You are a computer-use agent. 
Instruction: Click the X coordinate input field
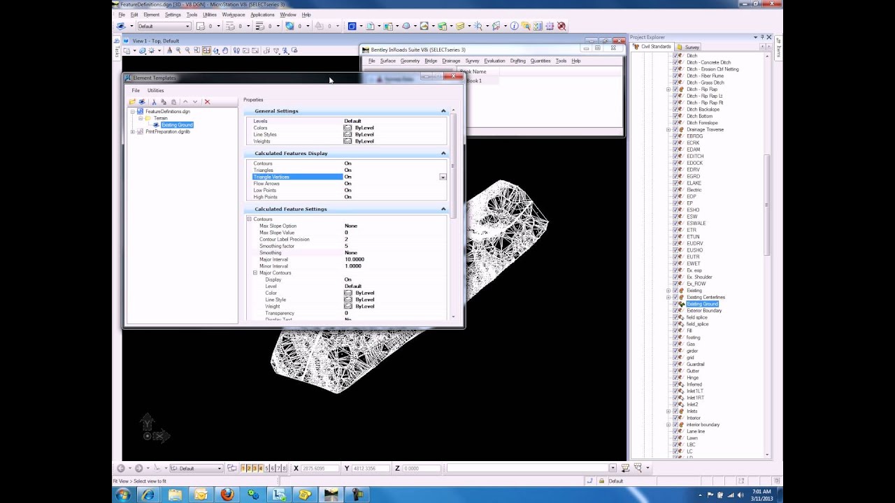[320, 468]
